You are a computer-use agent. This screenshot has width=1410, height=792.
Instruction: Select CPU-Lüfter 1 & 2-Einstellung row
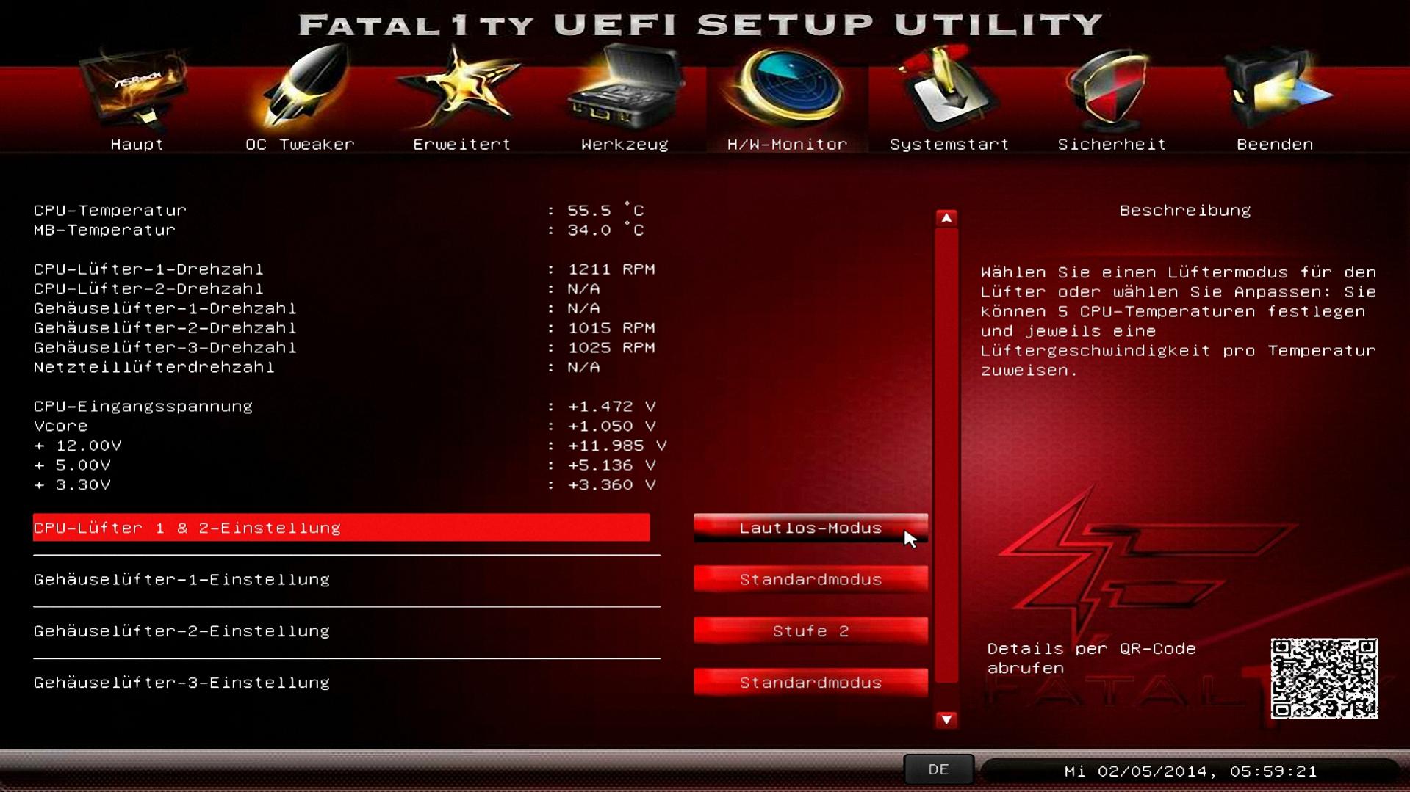click(x=341, y=528)
